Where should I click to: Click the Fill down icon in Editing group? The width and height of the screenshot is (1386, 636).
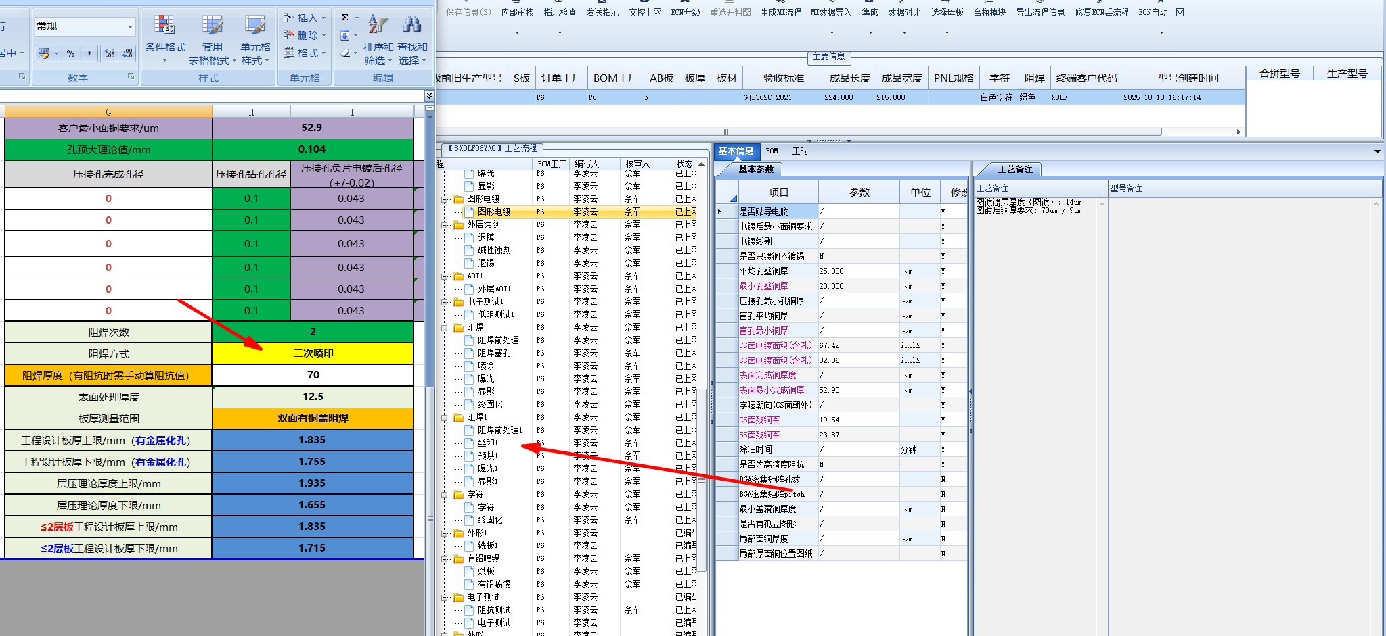pyautogui.click(x=345, y=35)
